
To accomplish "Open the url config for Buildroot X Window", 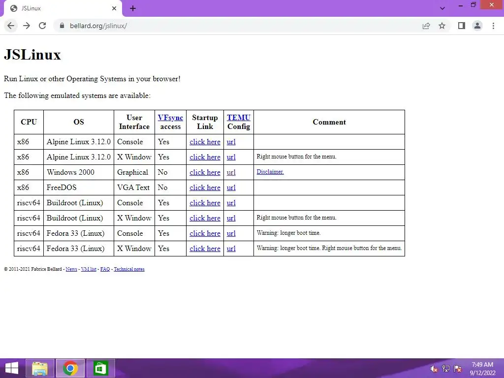I will click(x=231, y=218).
